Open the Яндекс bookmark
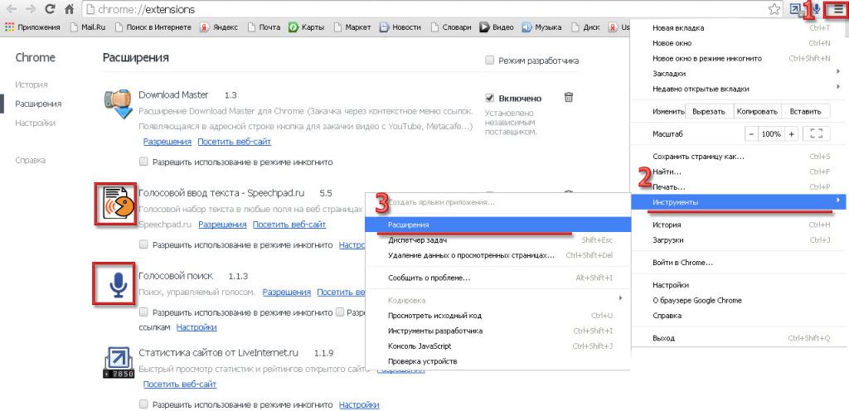Viewport: 849px width, 411px height. 219,27
